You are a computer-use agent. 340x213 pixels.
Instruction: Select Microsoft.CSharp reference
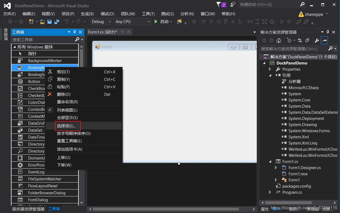click(304, 88)
